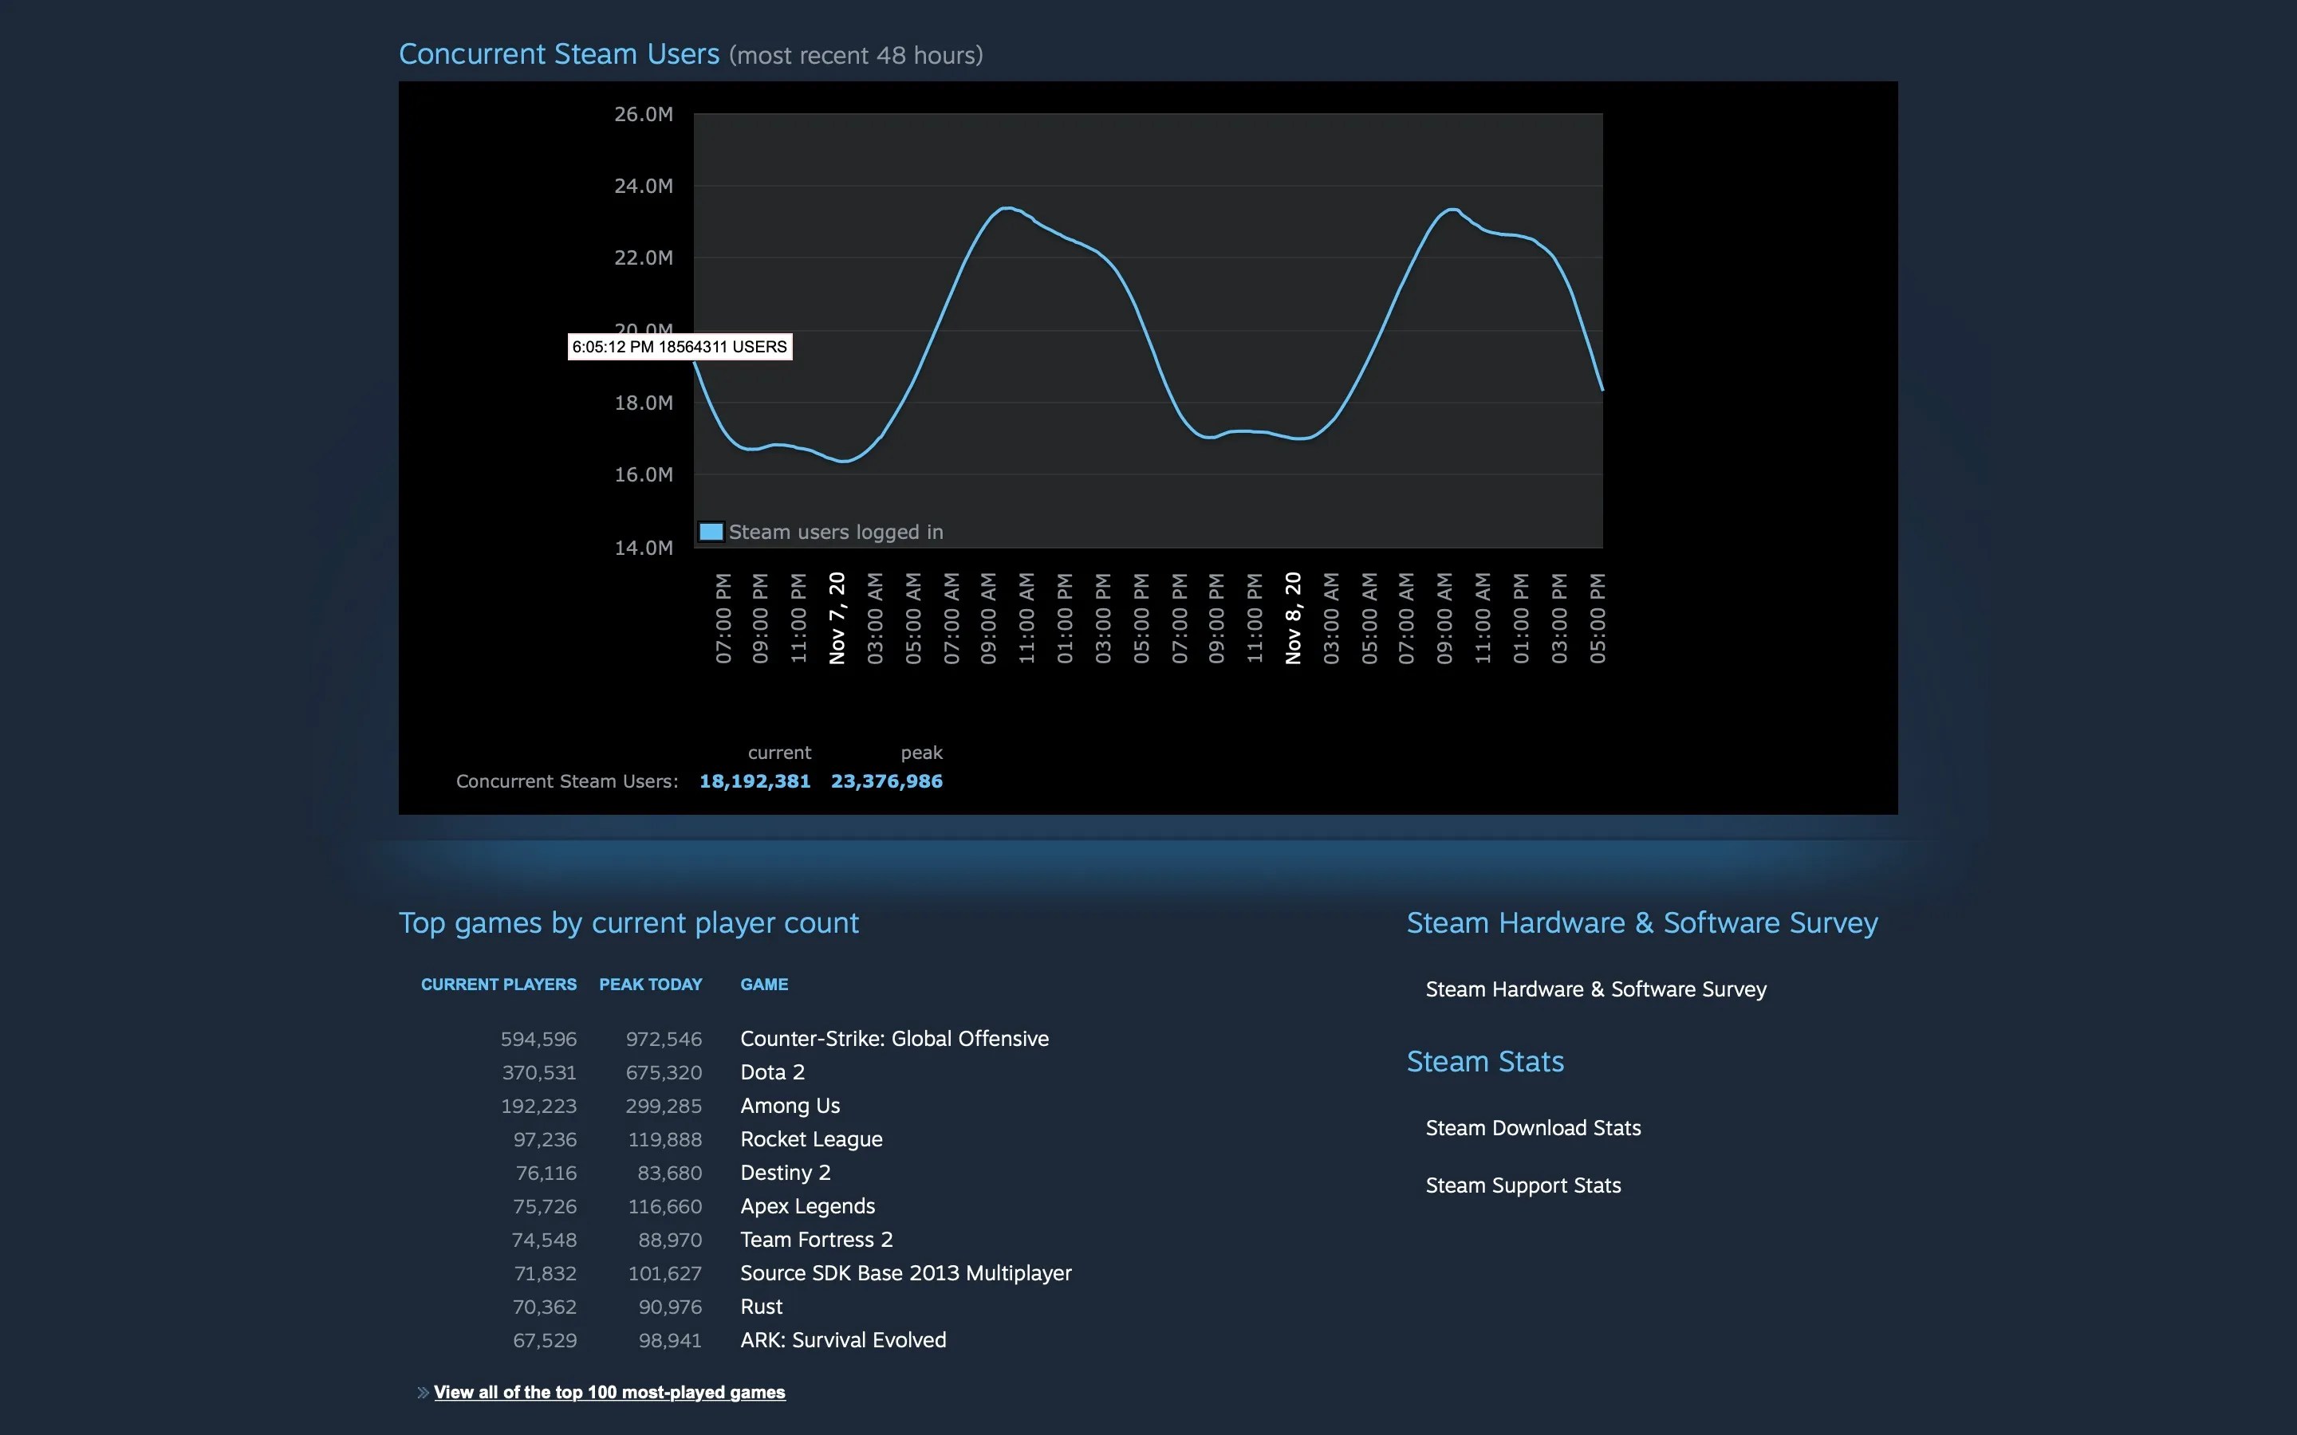Open ARK: Survival Evolved game page
The image size is (2297, 1435).
tap(843, 1340)
